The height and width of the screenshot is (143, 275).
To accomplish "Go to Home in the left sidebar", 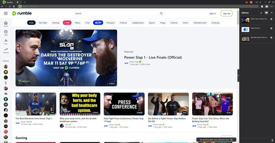I will 6,24.
